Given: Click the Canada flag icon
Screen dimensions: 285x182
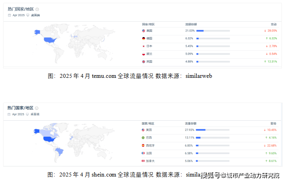Looking at the screenshot, I should (x=143, y=161).
